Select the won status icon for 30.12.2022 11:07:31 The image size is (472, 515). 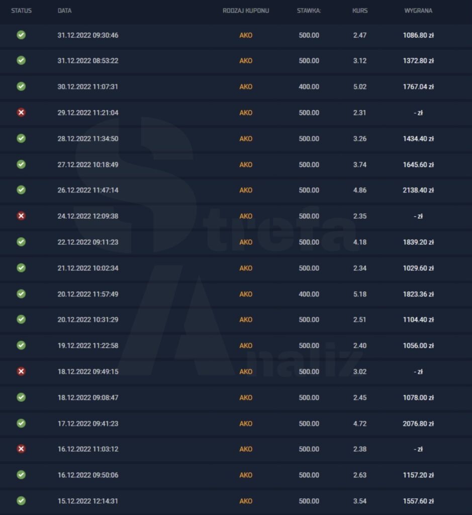pos(21,87)
